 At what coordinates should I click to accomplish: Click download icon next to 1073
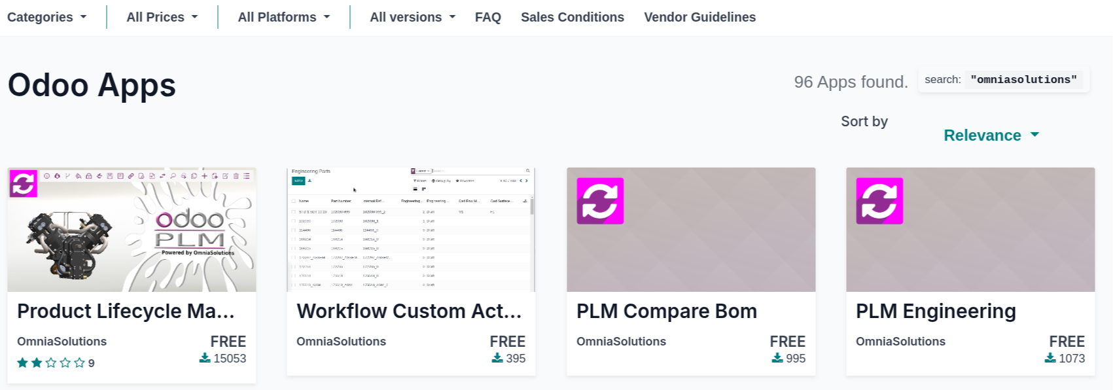click(1050, 358)
